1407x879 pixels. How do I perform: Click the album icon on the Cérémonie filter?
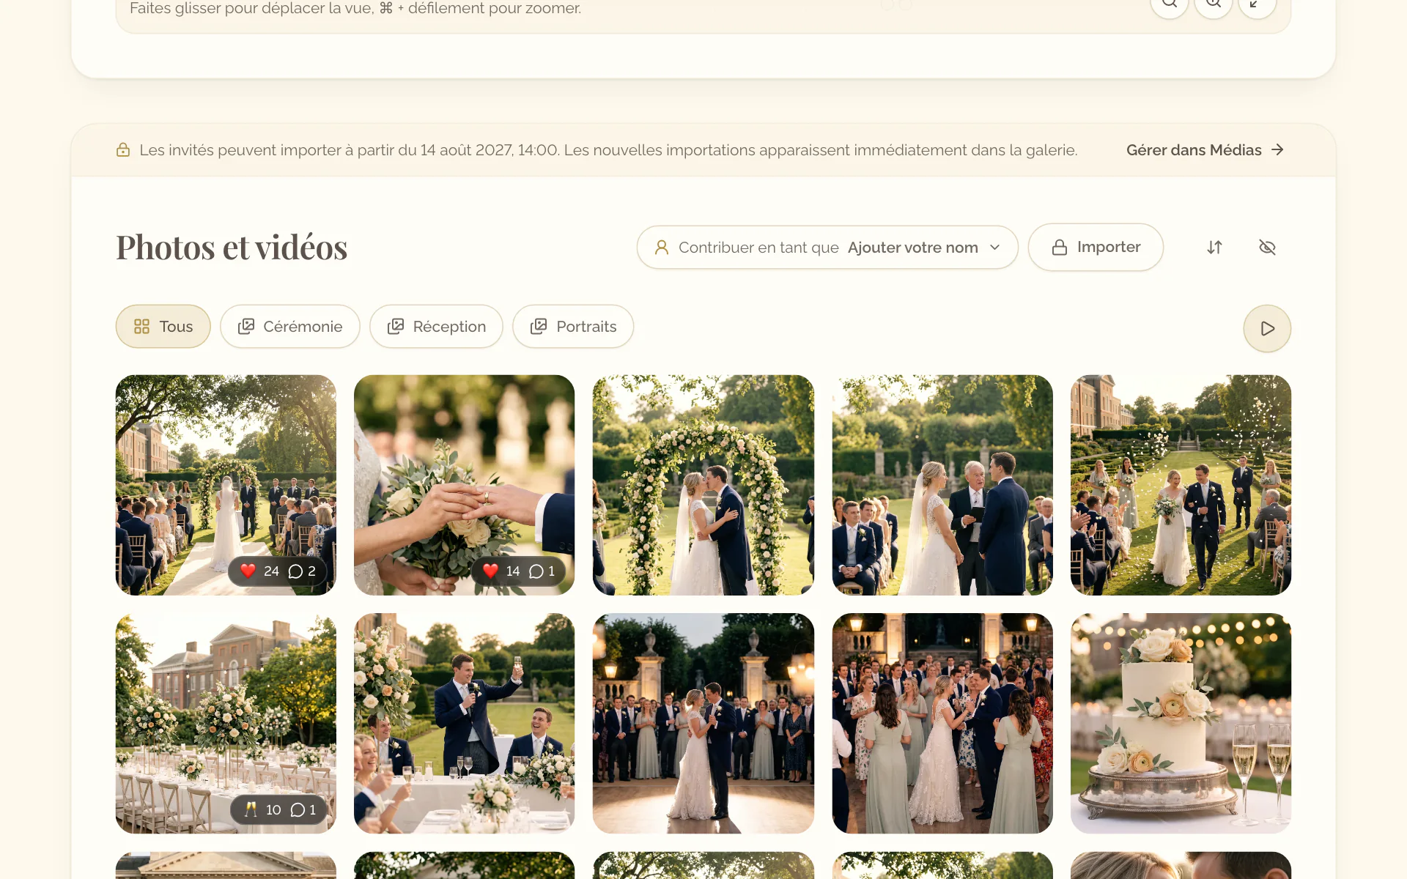pyautogui.click(x=246, y=326)
